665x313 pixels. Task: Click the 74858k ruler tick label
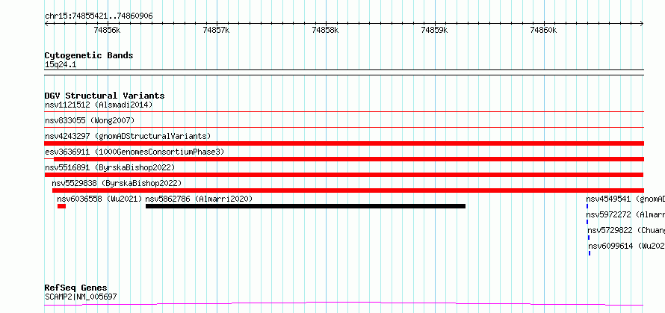pyautogui.click(x=325, y=30)
